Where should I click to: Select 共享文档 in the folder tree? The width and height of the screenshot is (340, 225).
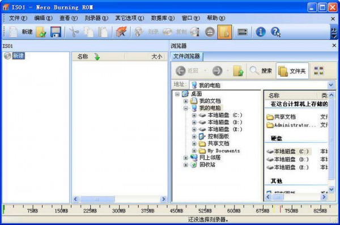point(218,143)
